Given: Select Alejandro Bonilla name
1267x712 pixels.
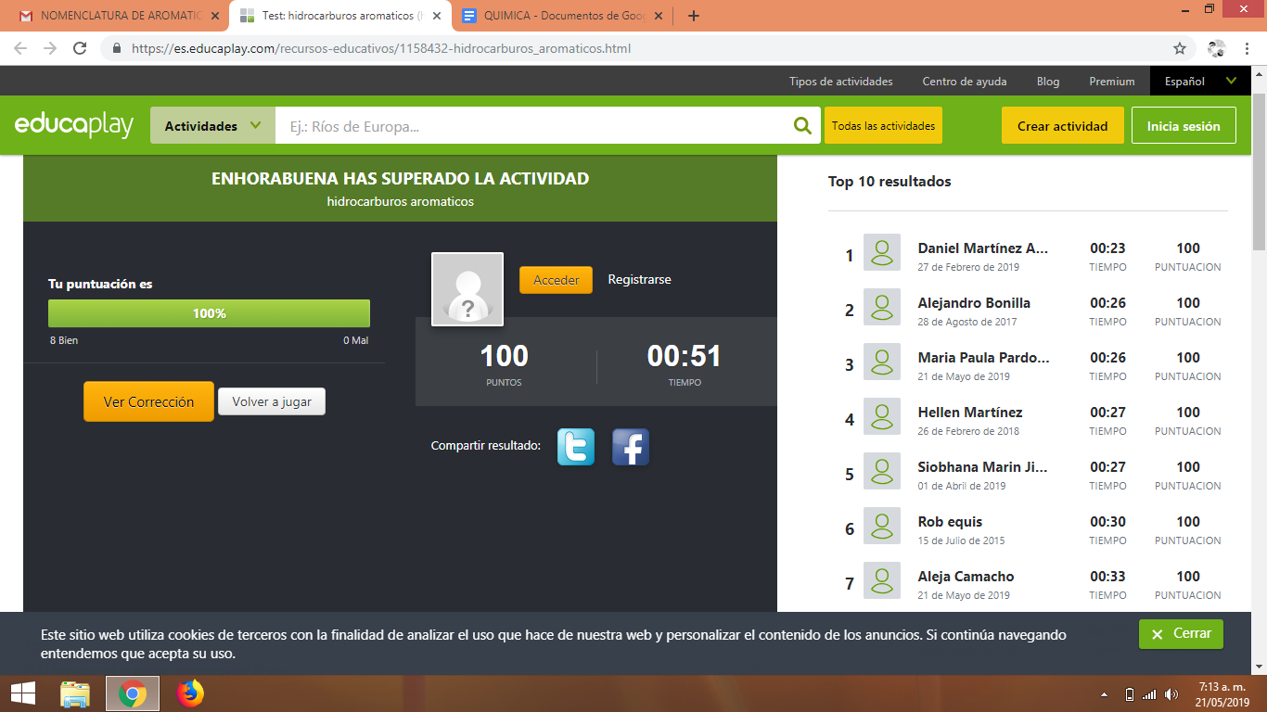Looking at the screenshot, I should coord(974,303).
